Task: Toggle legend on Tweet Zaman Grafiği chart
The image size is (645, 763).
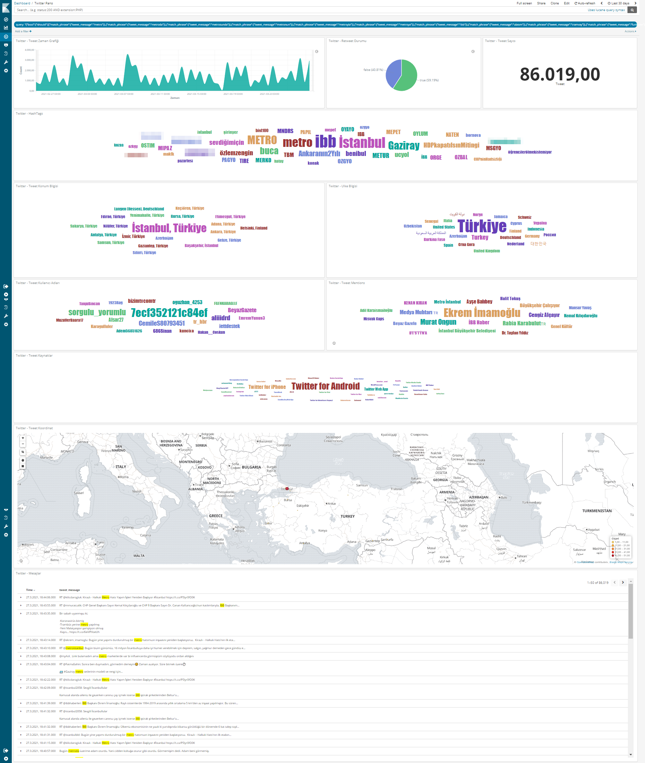Action: 317,51
